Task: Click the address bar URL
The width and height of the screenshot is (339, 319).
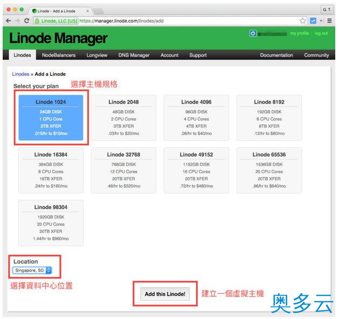Action: pyautogui.click(x=121, y=21)
